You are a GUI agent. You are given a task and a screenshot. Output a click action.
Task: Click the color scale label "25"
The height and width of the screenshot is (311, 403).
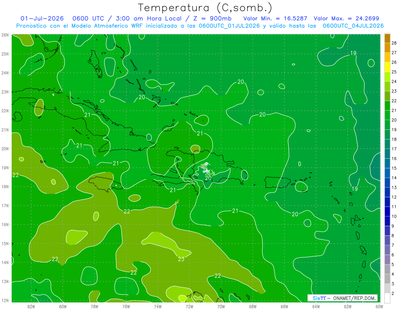(x=394, y=72)
